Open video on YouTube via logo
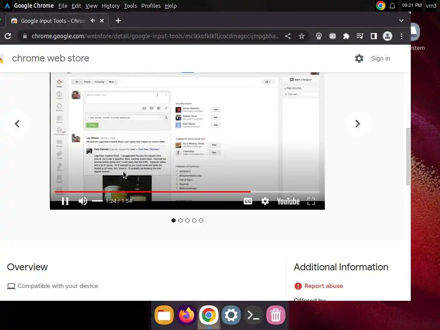The width and height of the screenshot is (440, 330). pos(288,201)
